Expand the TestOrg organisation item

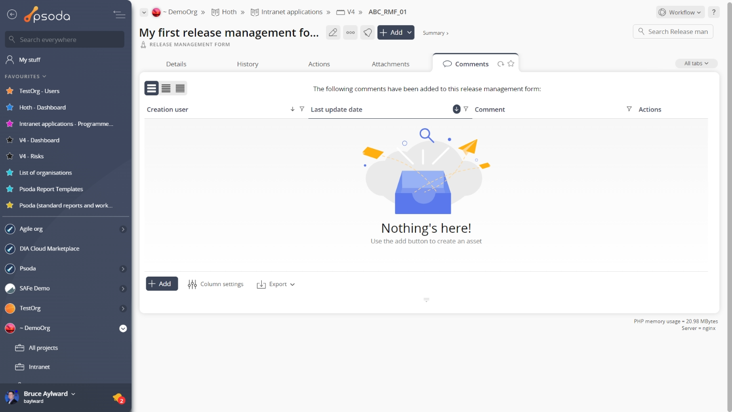click(123, 309)
